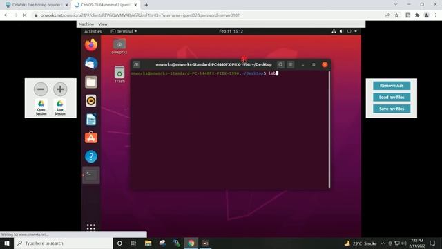This screenshot has width=442, height=249.
Task: Go back in browser history
Action: click(x=6, y=15)
